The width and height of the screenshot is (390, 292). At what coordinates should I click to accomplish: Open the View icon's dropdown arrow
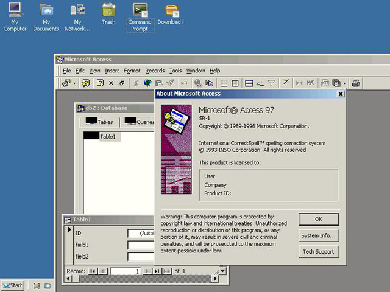pos(74,83)
